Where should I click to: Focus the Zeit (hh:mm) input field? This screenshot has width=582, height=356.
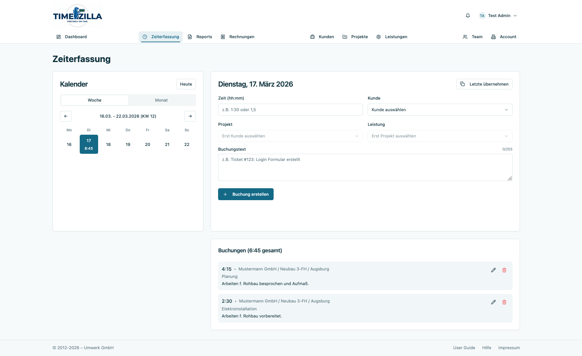click(290, 110)
